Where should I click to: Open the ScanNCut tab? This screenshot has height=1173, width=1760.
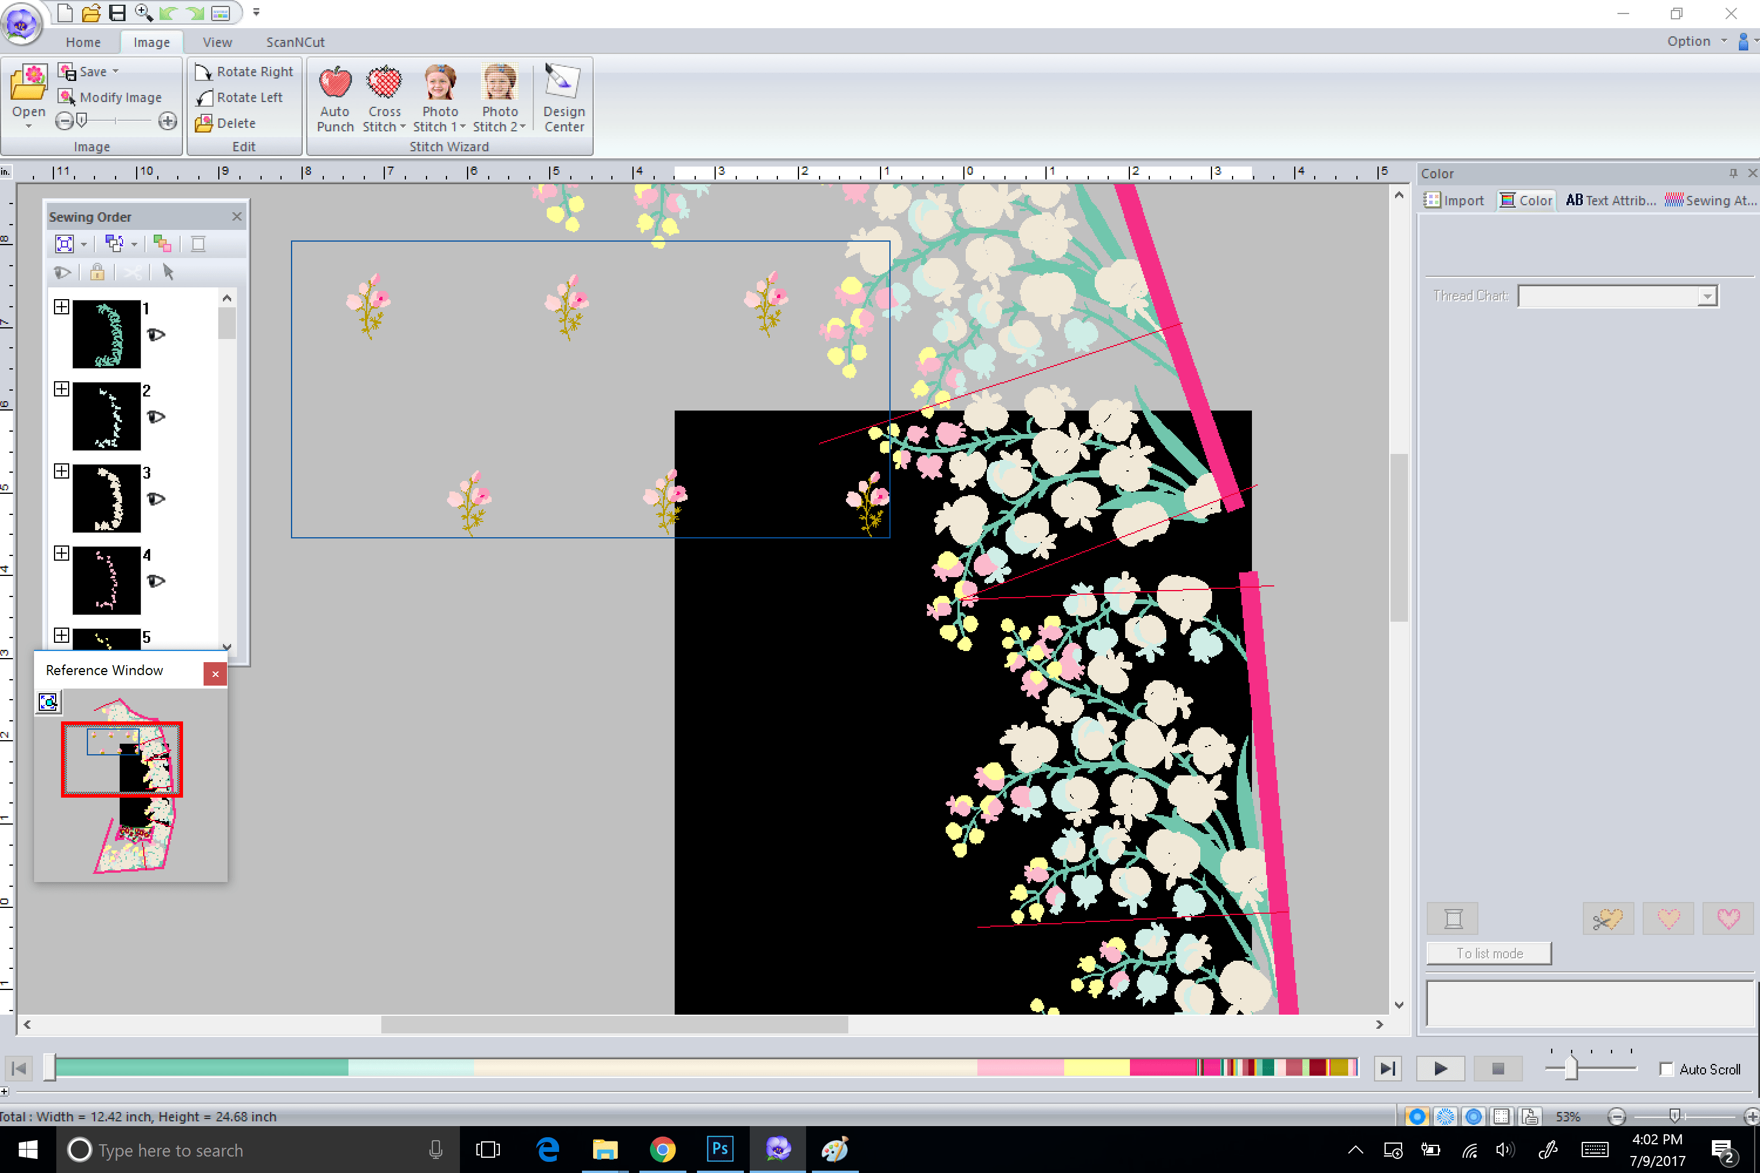295,42
